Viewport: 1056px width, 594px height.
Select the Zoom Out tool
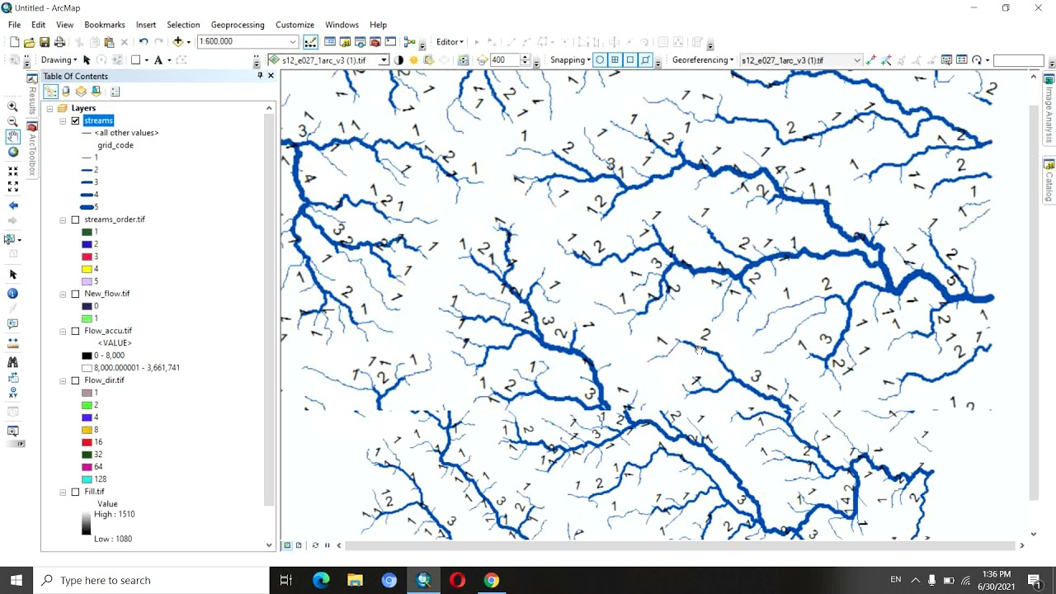click(x=12, y=121)
